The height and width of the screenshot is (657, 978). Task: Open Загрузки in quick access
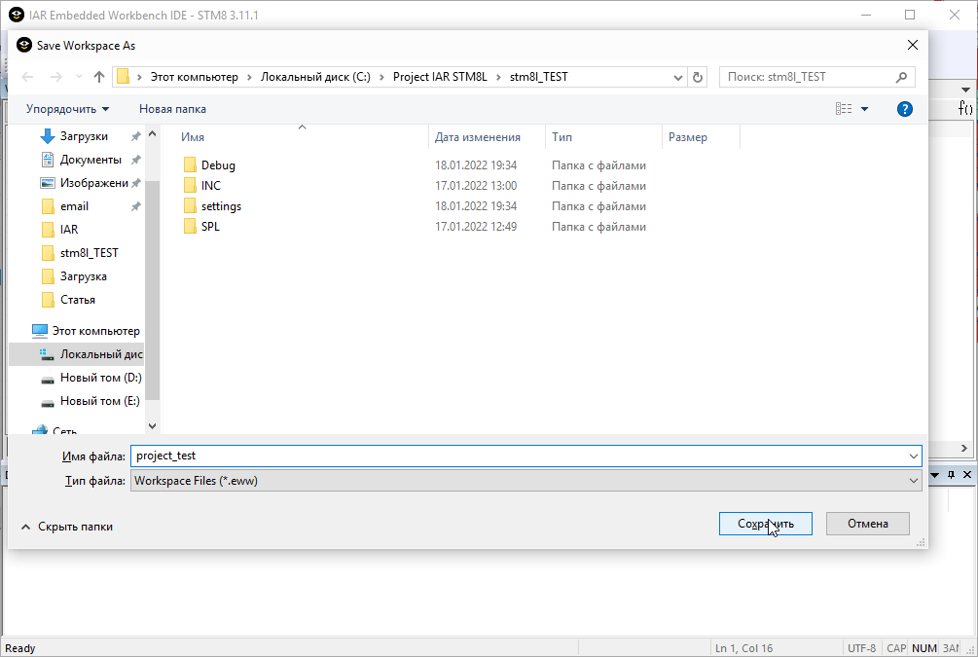pyautogui.click(x=84, y=136)
